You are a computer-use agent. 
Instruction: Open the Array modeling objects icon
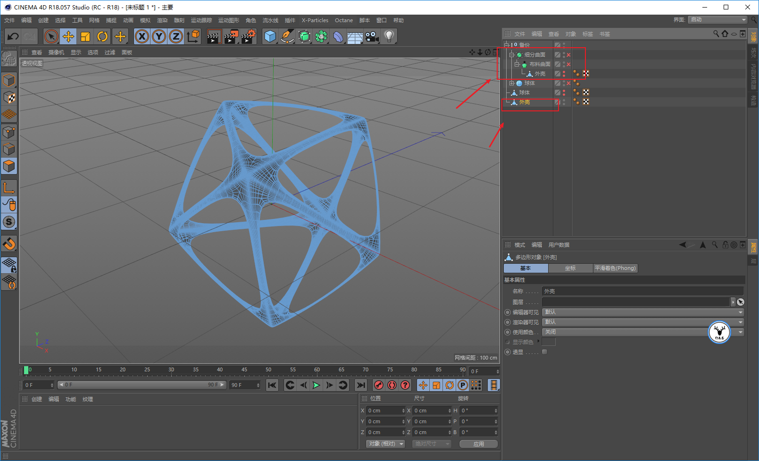click(x=321, y=36)
